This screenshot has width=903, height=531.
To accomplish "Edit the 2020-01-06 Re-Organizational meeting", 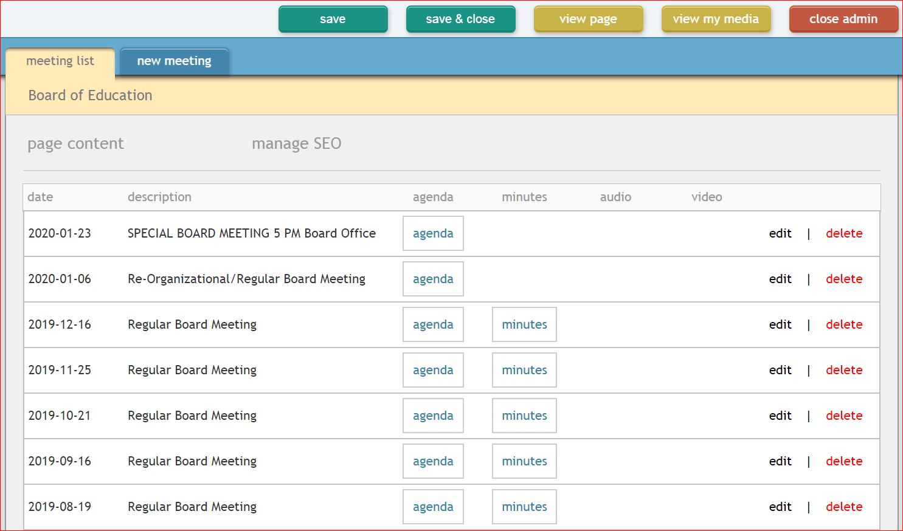I will click(780, 279).
